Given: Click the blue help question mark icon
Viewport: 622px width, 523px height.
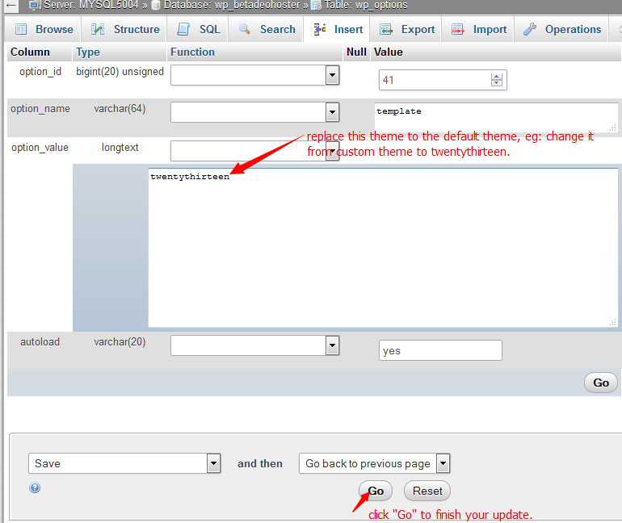Looking at the screenshot, I should [x=35, y=488].
